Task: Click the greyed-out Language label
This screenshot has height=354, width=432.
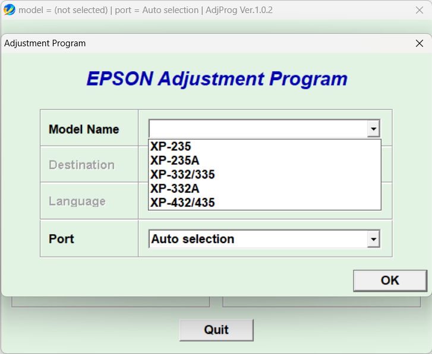Action: 77,202
